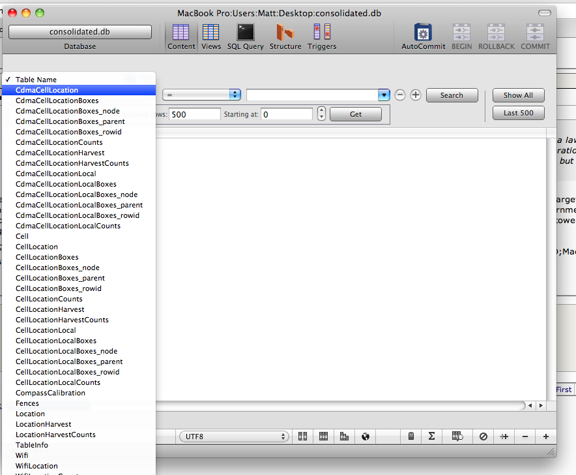Screen dimensions: 576x475
Task: Click the minus remove row button
Action: [525, 437]
